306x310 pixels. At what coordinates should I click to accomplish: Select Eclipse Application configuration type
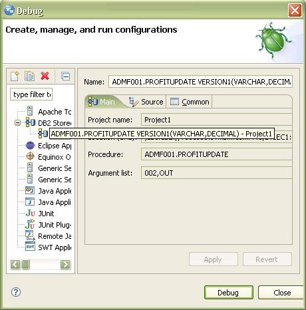coord(55,146)
